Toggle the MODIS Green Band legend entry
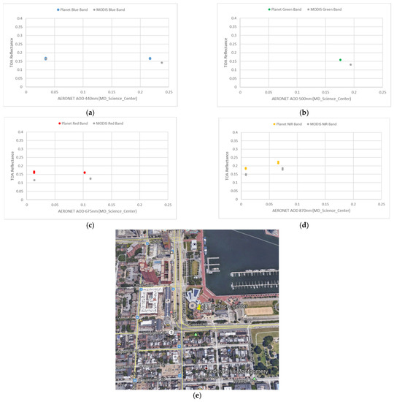Screen dimensions: 394x402 (x=325, y=10)
